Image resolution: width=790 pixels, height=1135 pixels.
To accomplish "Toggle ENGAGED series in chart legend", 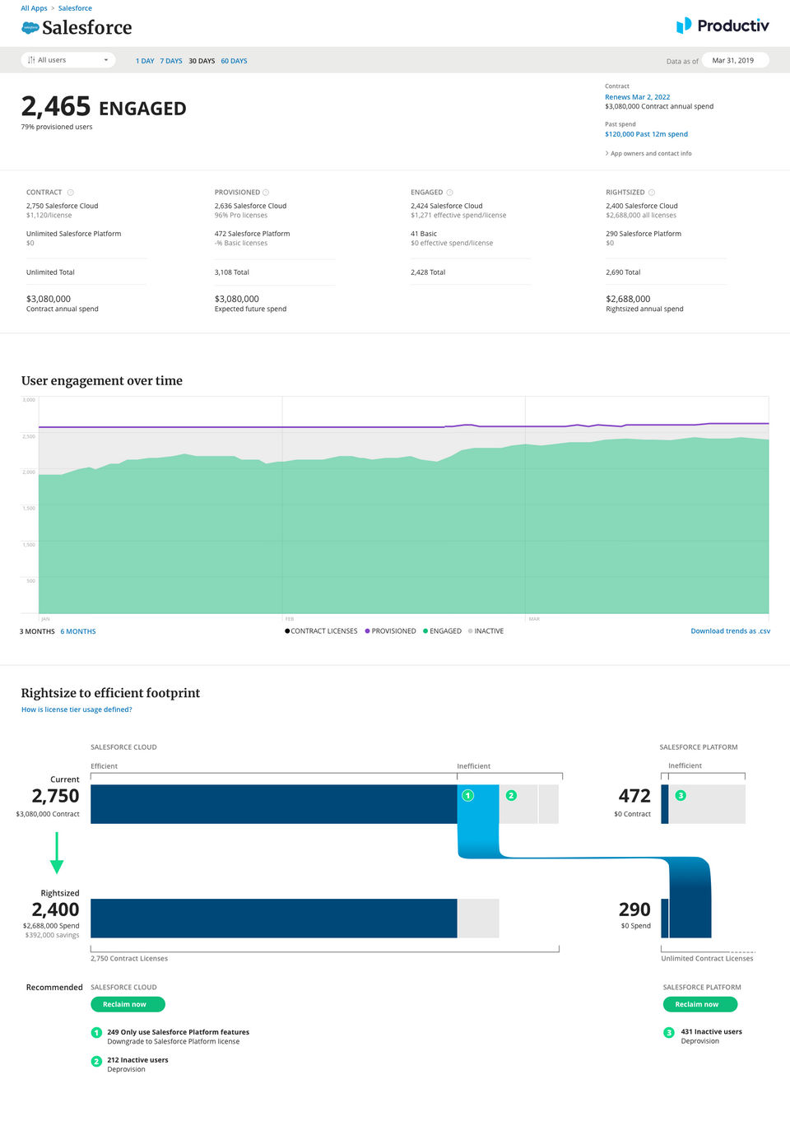I will tap(442, 631).
